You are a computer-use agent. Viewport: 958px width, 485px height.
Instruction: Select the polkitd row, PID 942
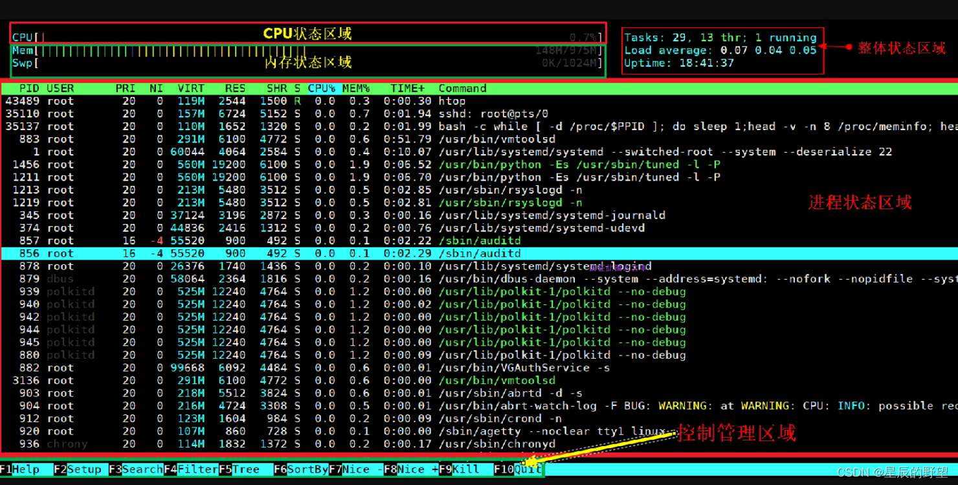(479, 317)
